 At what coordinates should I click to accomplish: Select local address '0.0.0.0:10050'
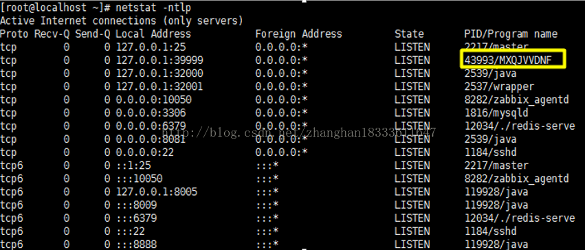[x=154, y=100]
